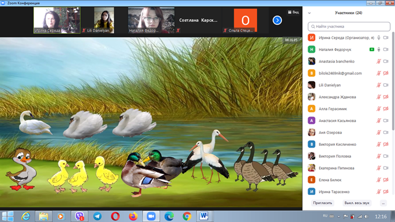
Task: Toggle Александра Жданова's disabled camera icon
Action: (386, 97)
